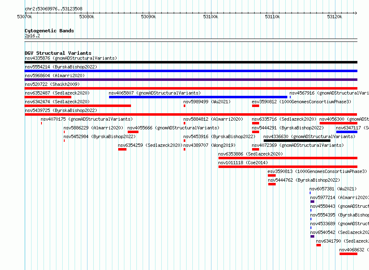Click the 53100k ruler tick label

[211, 17]
